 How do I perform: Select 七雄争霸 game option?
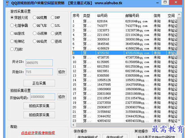19,25
